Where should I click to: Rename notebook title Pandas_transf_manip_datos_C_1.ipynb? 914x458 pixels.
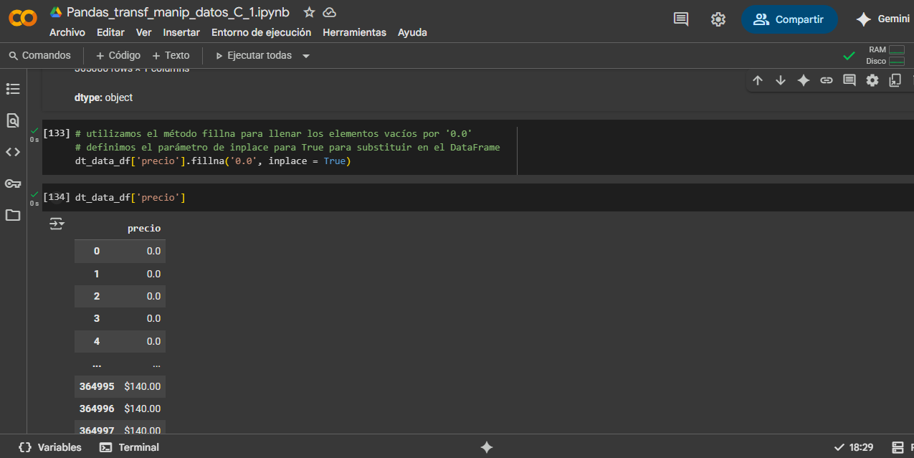178,12
